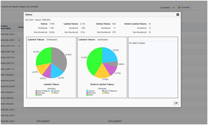Screen dimensions: 208x125
Task: Click the NOM LIGHT MA... row in background table
Action: 9,52
